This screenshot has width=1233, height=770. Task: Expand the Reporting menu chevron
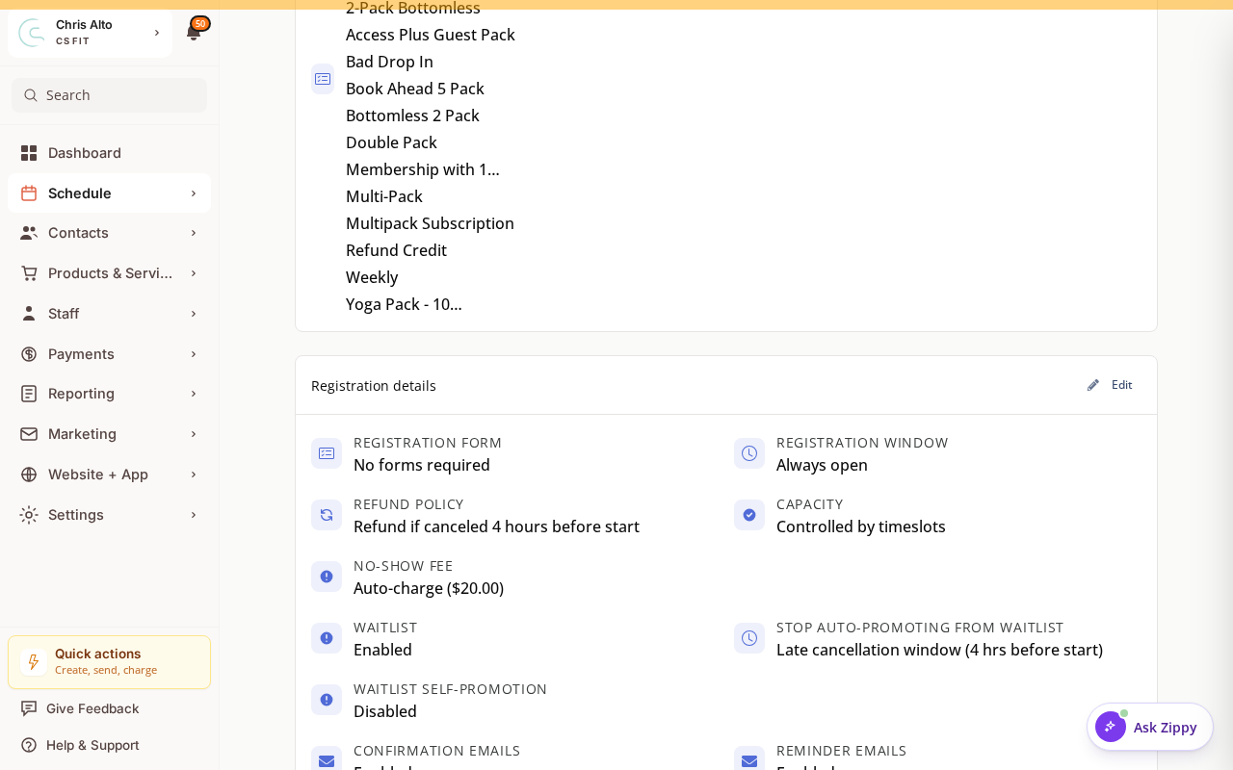(x=194, y=394)
